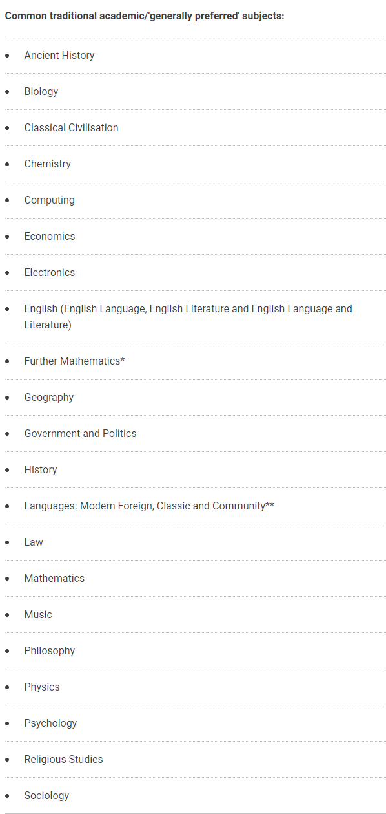Select the Further Mathematics* entry
The image size is (386, 814).
pyautogui.click(x=75, y=361)
